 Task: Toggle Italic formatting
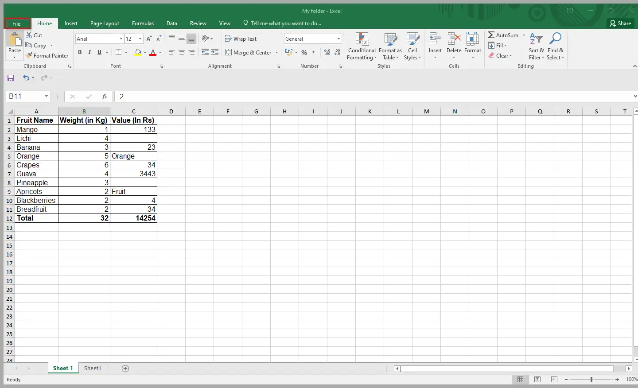pos(89,52)
